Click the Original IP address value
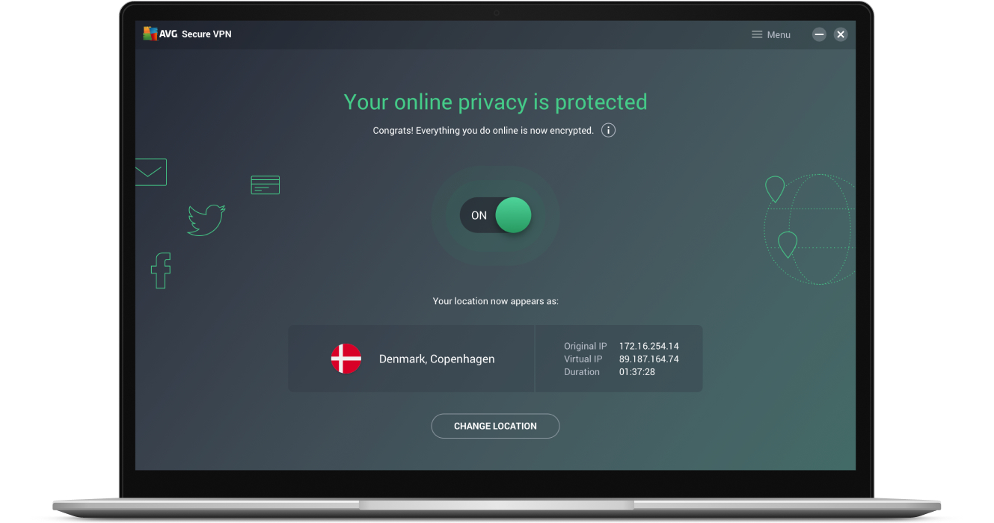This screenshot has width=994, height=523. pyautogui.click(x=649, y=347)
